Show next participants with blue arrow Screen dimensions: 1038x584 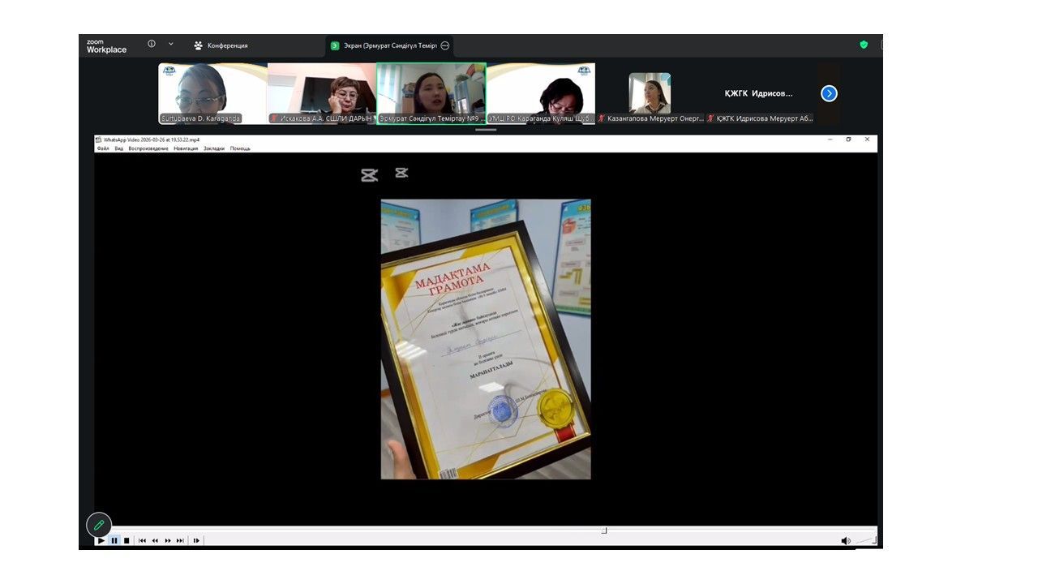[x=829, y=93]
